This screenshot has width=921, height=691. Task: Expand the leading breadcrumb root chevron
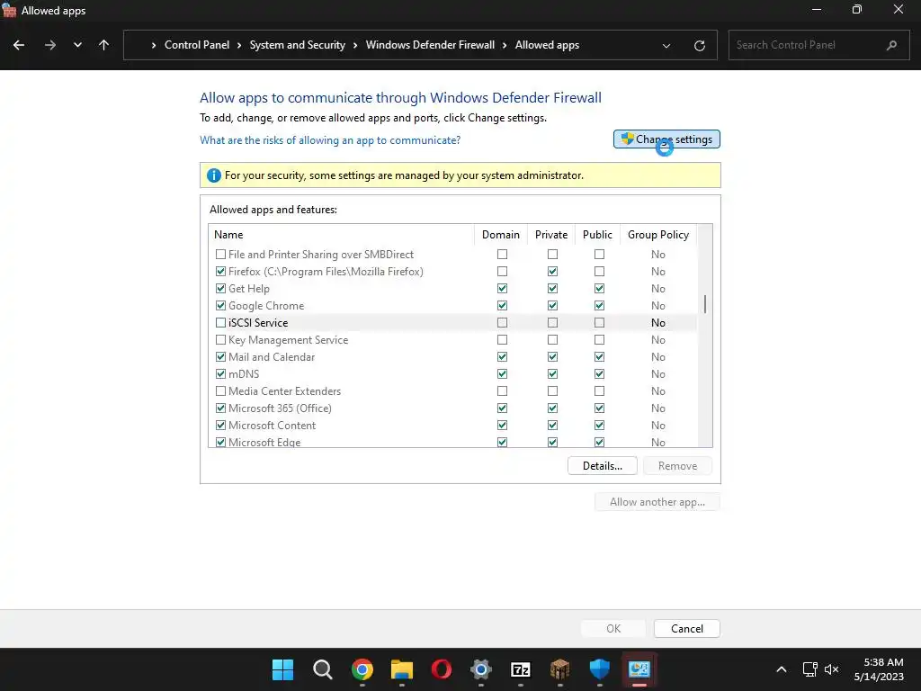[x=154, y=45]
